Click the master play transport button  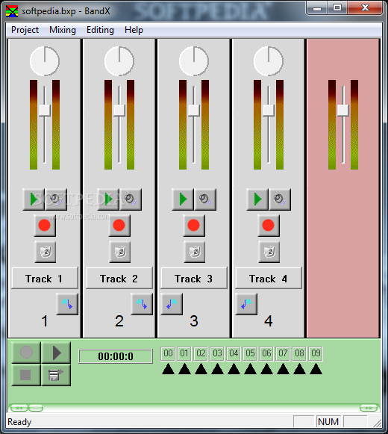coord(56,353)
